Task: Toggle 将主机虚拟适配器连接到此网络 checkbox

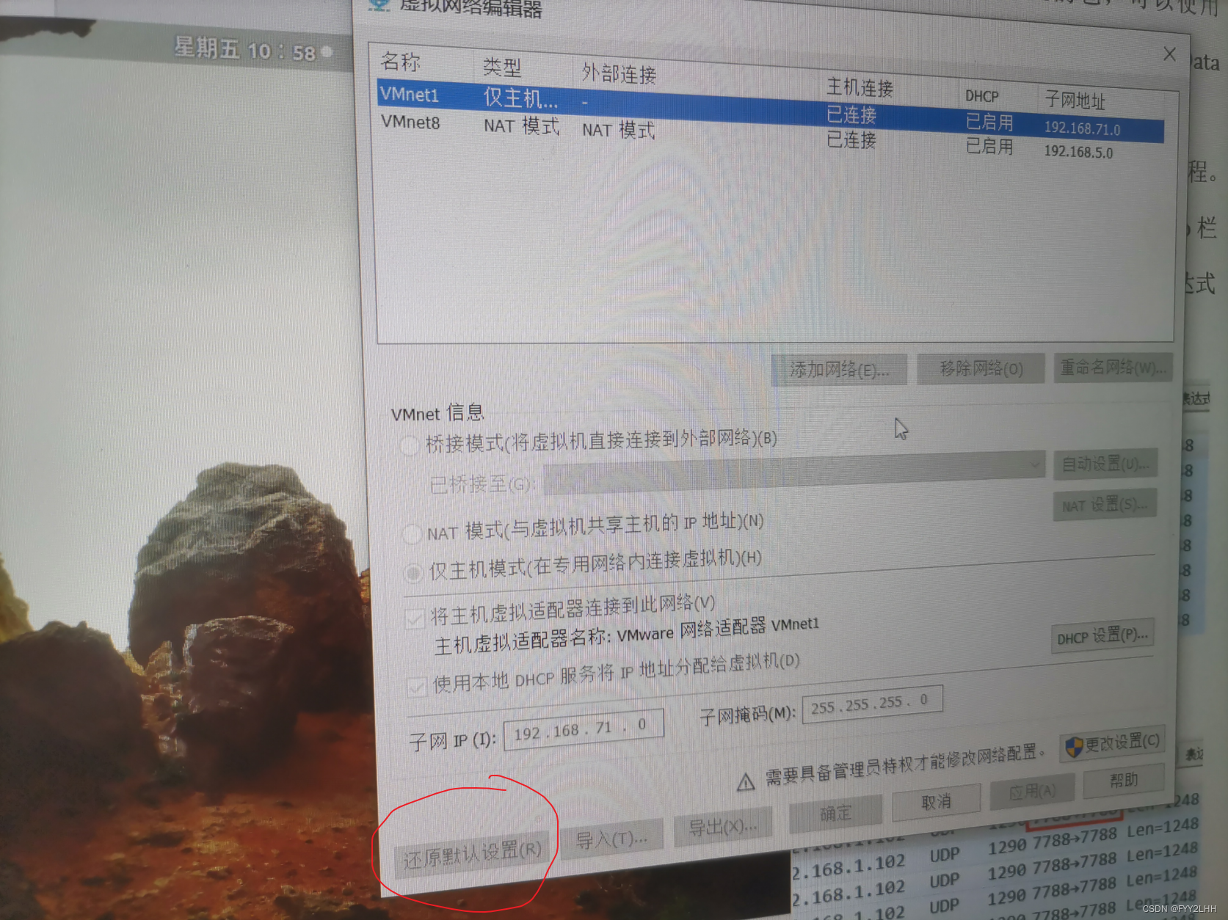Action: [415, 618]
